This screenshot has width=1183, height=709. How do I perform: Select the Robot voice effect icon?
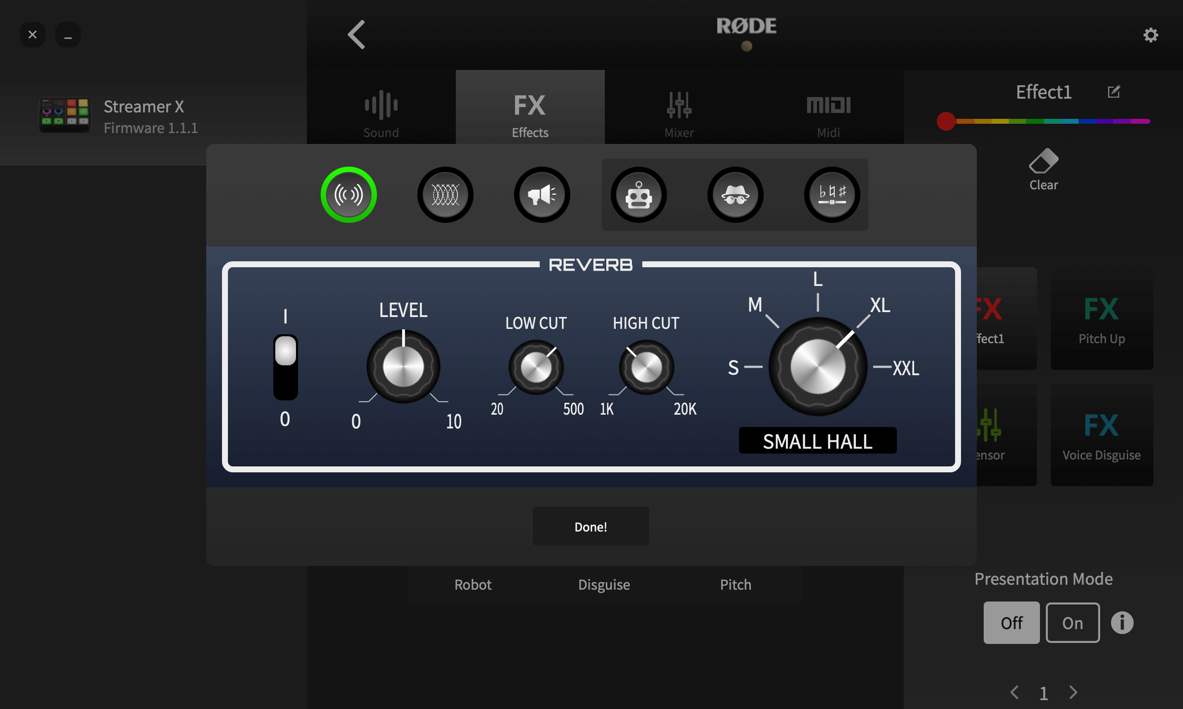(638, 194)
